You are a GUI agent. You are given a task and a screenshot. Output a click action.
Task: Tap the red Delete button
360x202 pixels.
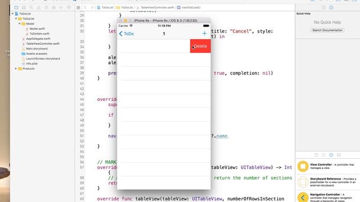click(200, 46)
